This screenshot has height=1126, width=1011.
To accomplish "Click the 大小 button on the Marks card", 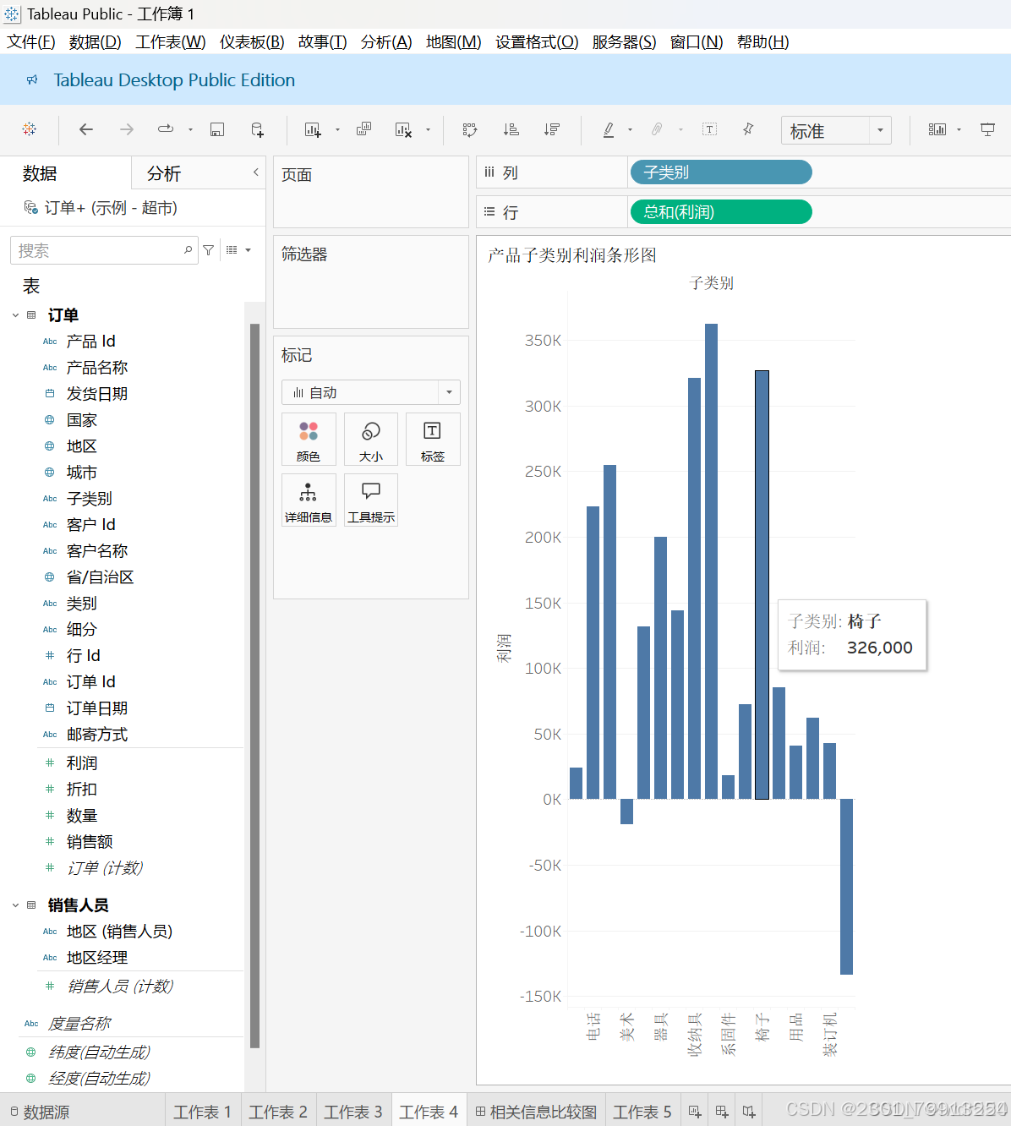I will click(370, 439).
